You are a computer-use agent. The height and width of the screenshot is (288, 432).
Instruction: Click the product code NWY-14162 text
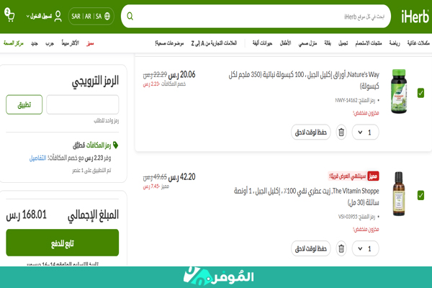(355, 100)
